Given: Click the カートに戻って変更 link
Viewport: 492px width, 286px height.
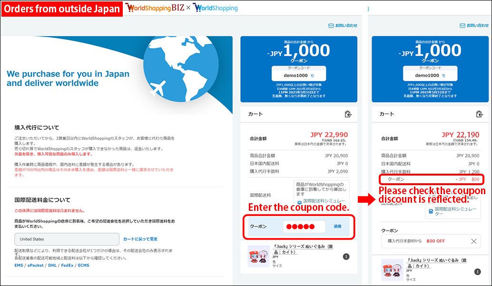Looking at the screenshot, I should pos(140,239).
